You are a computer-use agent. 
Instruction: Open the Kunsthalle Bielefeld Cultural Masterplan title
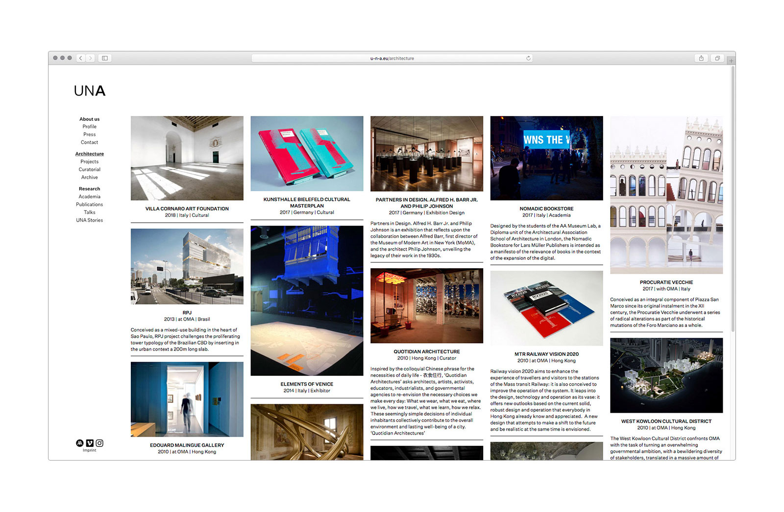307,203
